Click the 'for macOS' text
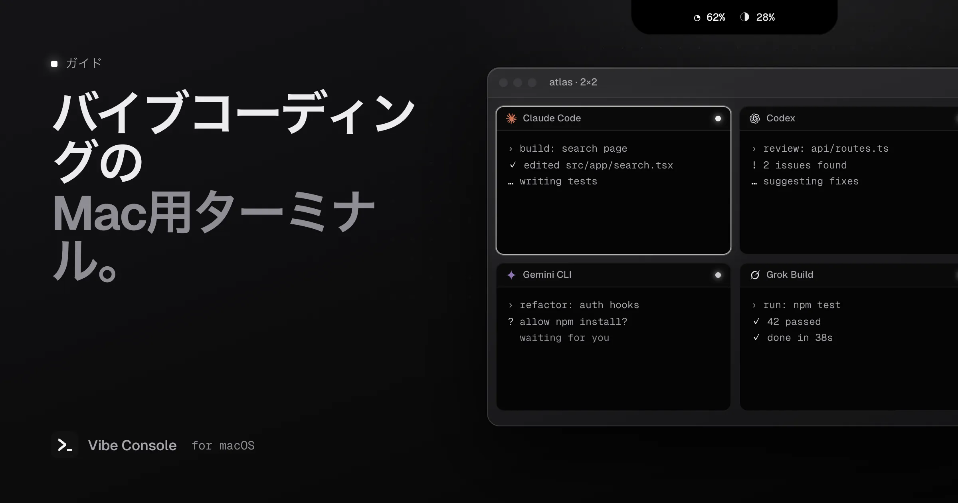Image resolution: width=958 pixels, height=503 pixels. click(x=223, y=446)
